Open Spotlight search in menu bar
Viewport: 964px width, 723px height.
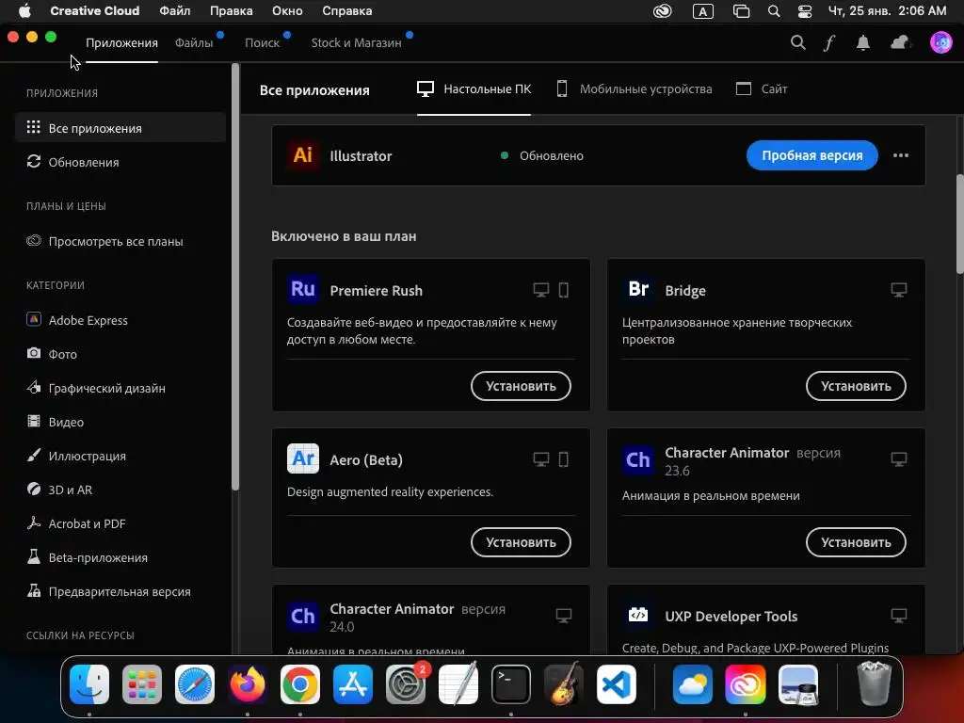pyautogui.click(x=774, y=11)
